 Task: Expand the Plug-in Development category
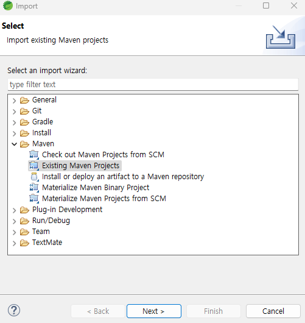point(14,210)
